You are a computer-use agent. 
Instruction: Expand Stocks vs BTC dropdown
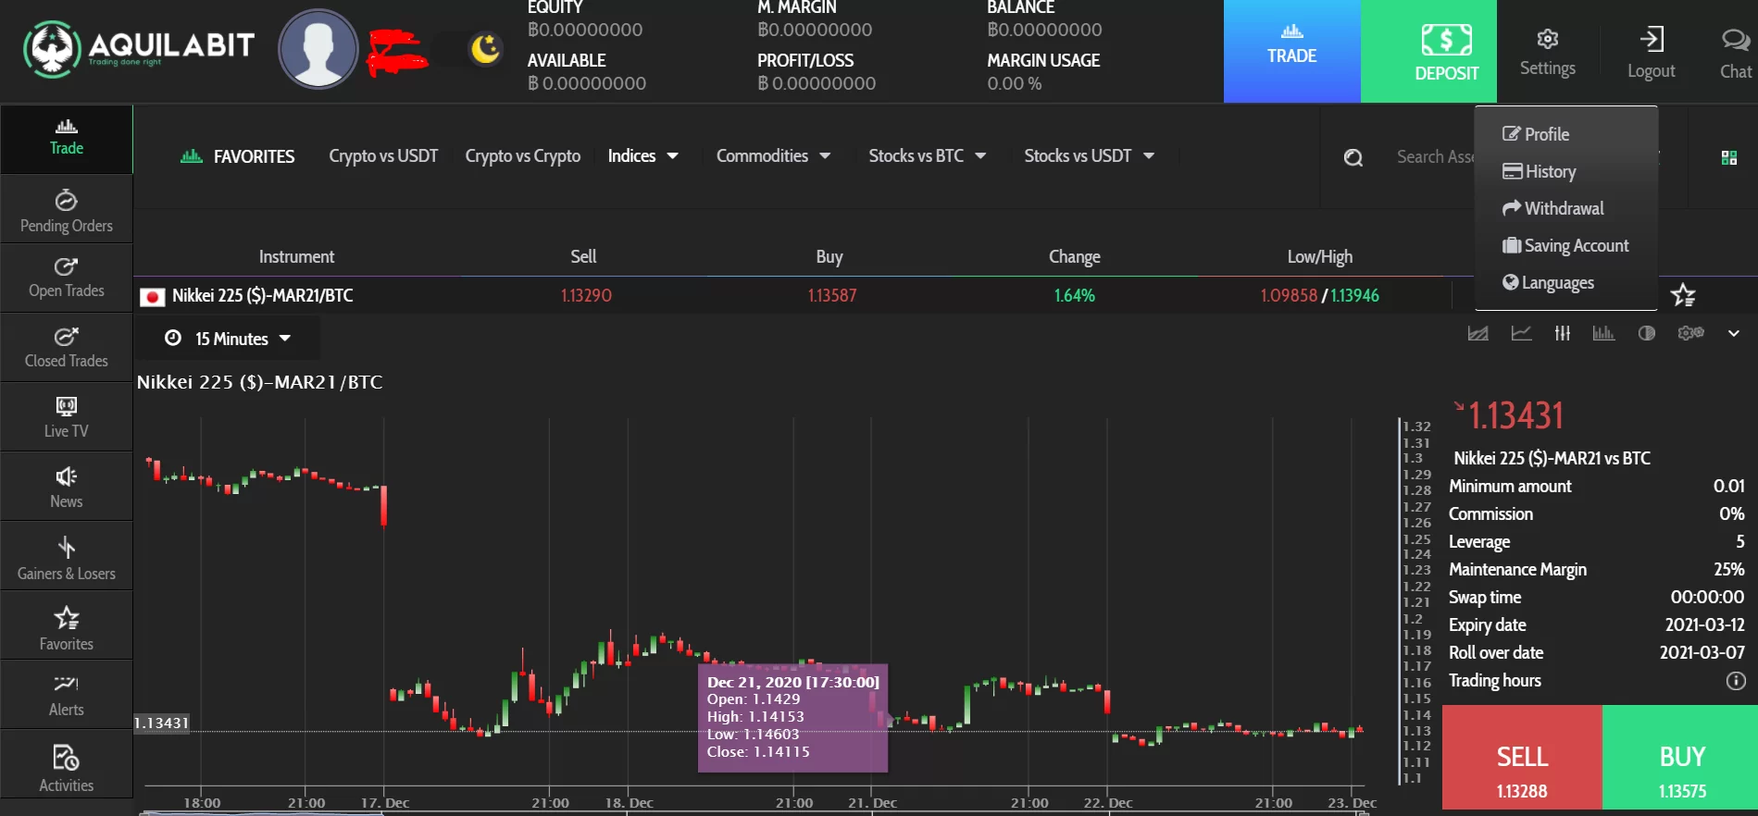click(927, 156)
